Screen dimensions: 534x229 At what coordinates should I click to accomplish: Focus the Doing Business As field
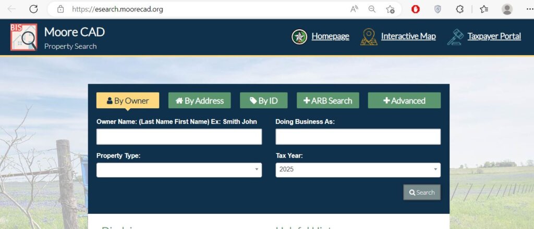point(358,136)
